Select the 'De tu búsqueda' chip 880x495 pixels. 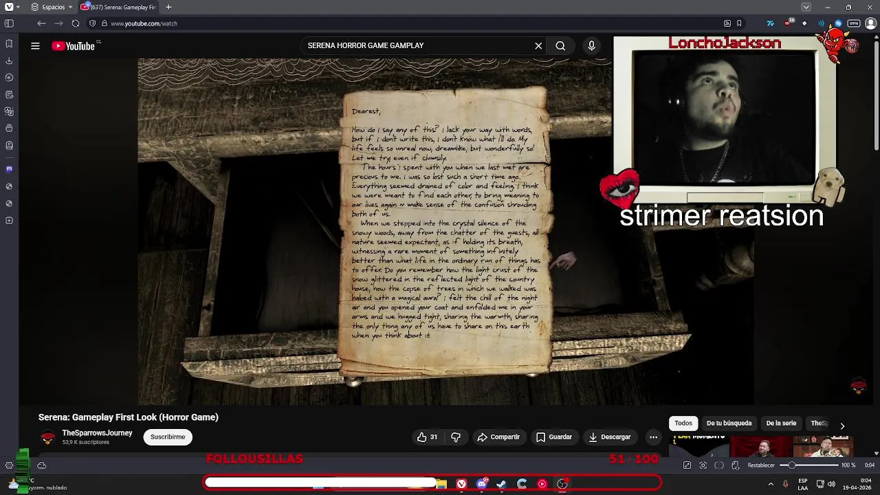[x=729, y=423]
